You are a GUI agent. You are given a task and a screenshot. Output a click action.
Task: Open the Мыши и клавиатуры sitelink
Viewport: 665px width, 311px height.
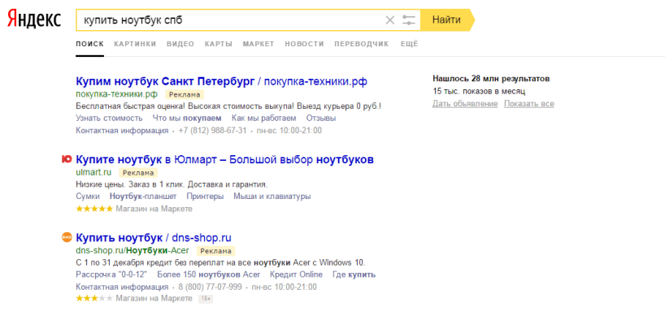[x=272, y=197]
